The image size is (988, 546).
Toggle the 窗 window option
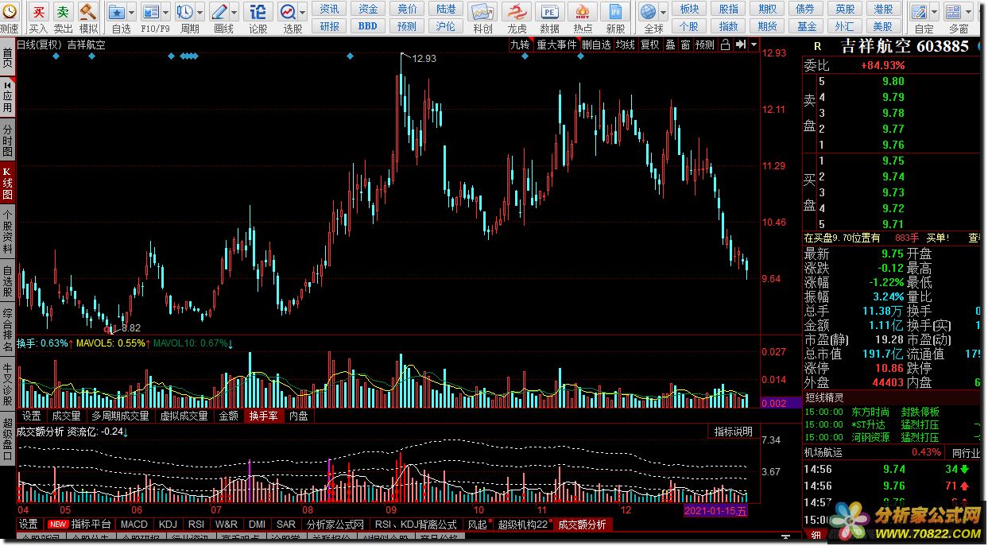coord(684,45)
